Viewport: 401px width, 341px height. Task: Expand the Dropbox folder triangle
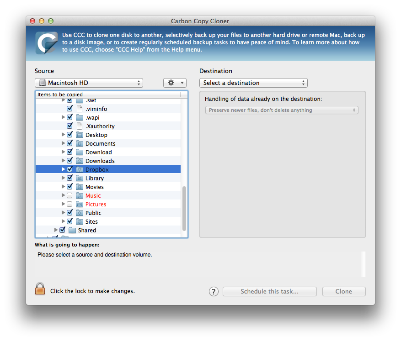tap(63, 169)
